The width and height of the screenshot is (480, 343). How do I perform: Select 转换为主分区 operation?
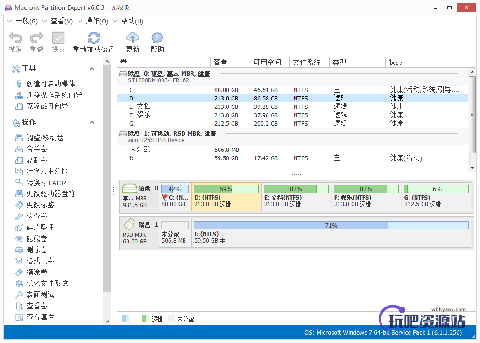point(42,171)
